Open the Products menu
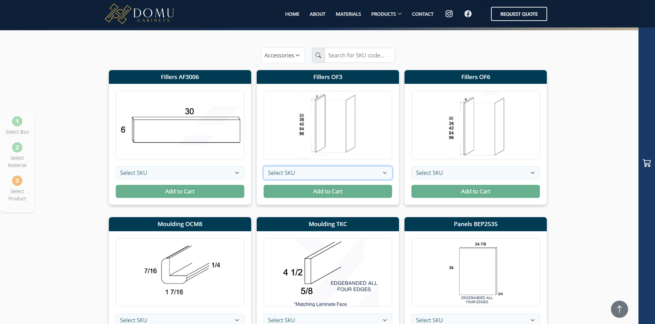The image size is (655, 324). pos(386,14)
